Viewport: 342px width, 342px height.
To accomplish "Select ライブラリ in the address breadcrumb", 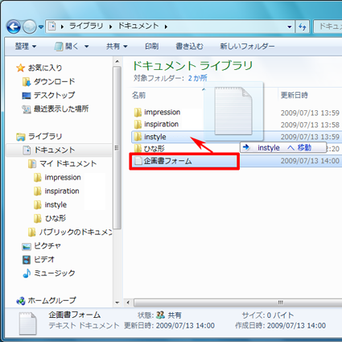I will pos(86,26).
